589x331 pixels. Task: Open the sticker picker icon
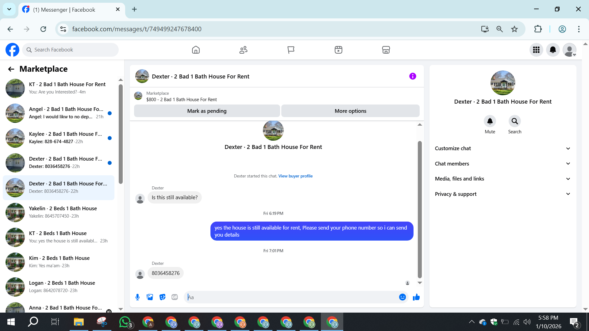pos(162,297)
